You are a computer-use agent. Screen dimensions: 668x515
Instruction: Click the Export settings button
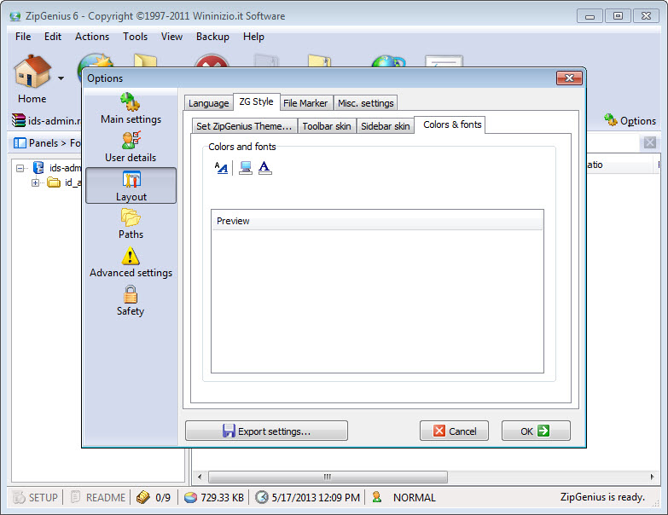coord(267,431)
